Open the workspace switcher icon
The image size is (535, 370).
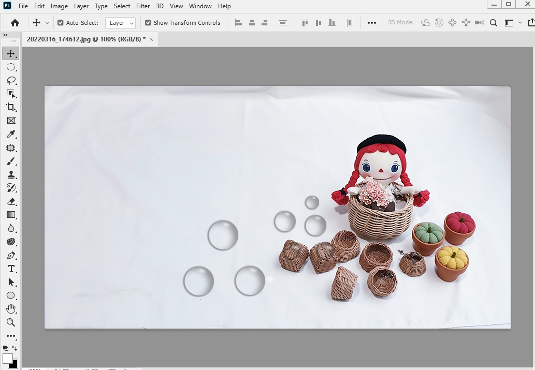click(509, 23)
